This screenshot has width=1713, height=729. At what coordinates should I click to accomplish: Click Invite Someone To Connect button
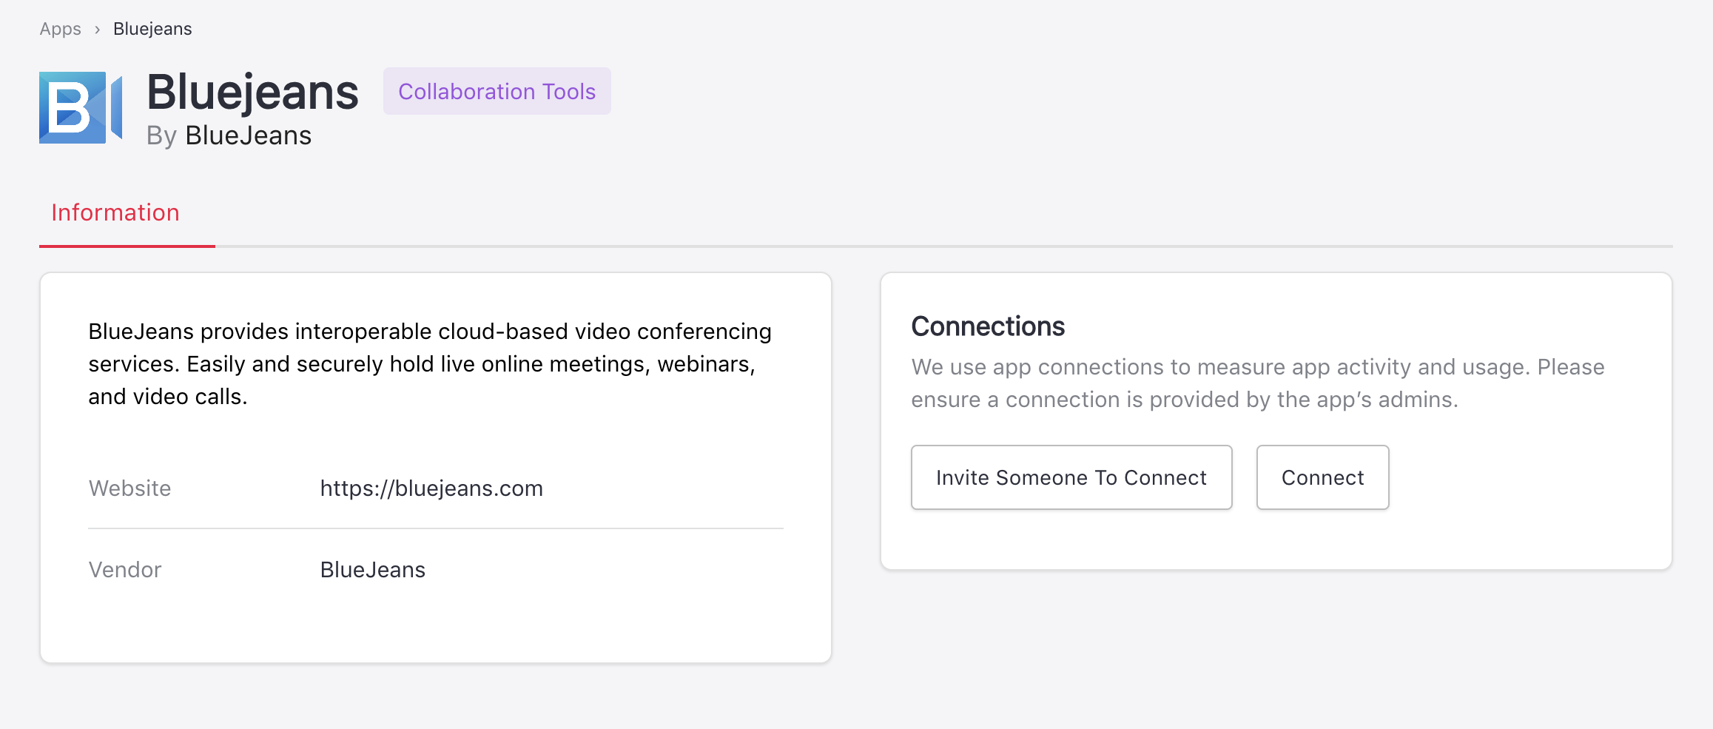coord(1071,477)
